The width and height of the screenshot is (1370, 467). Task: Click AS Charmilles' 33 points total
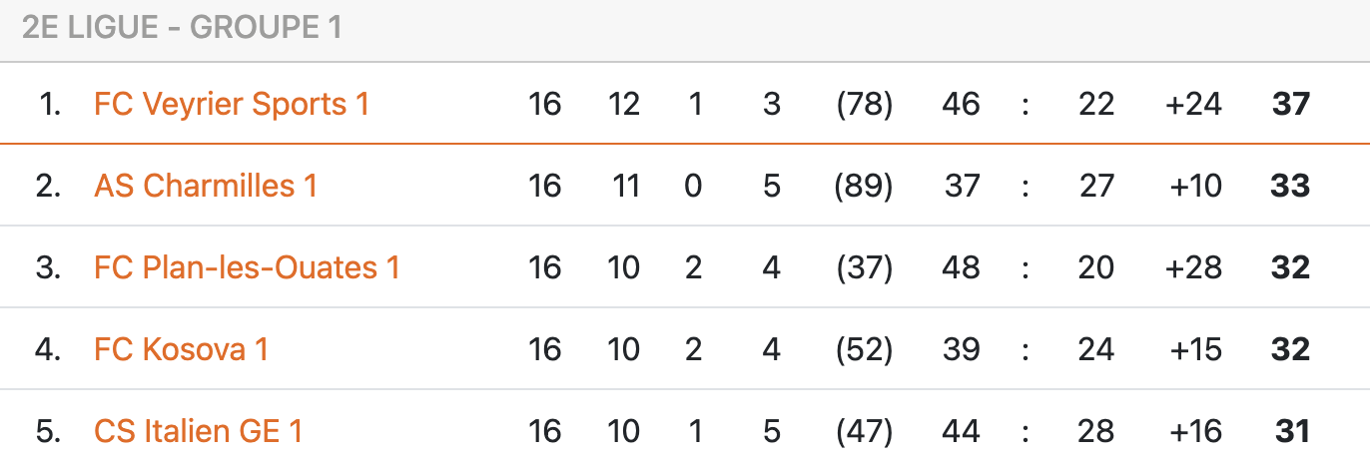point(1290,186)
